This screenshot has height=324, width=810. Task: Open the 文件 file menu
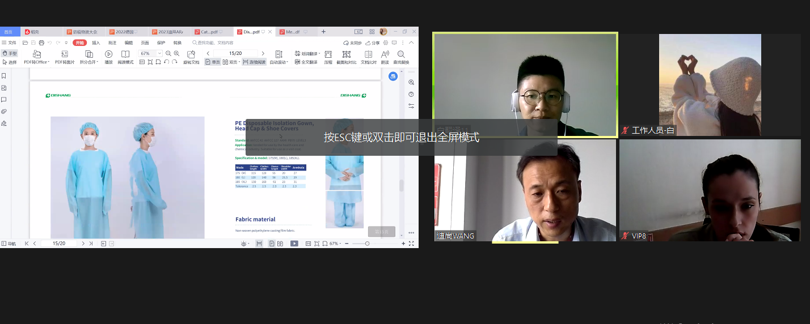pos(9,42)
